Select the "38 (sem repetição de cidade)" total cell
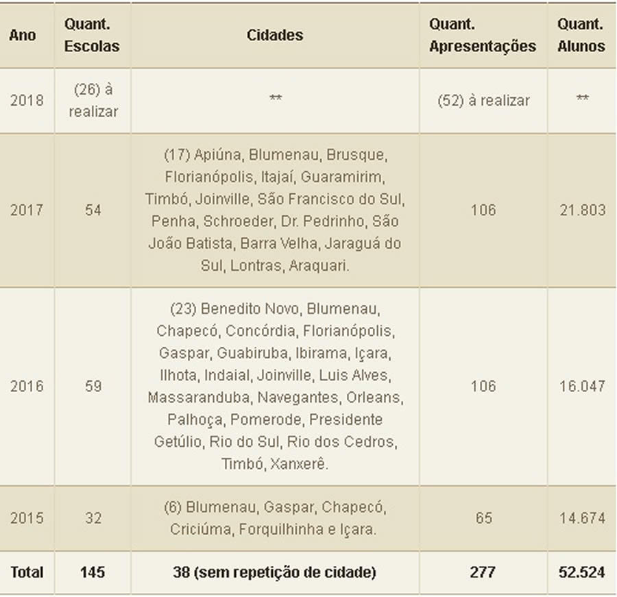The height and width of the screenshot is (597, 617). [275, 572]
